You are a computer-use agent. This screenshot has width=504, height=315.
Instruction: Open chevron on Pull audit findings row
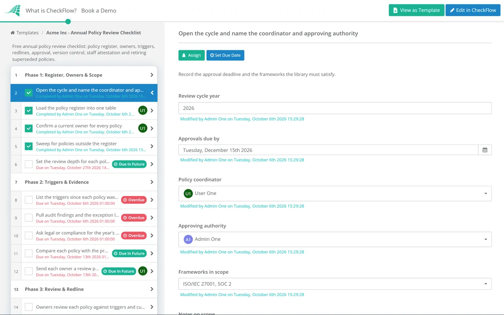tap(152, 218)
